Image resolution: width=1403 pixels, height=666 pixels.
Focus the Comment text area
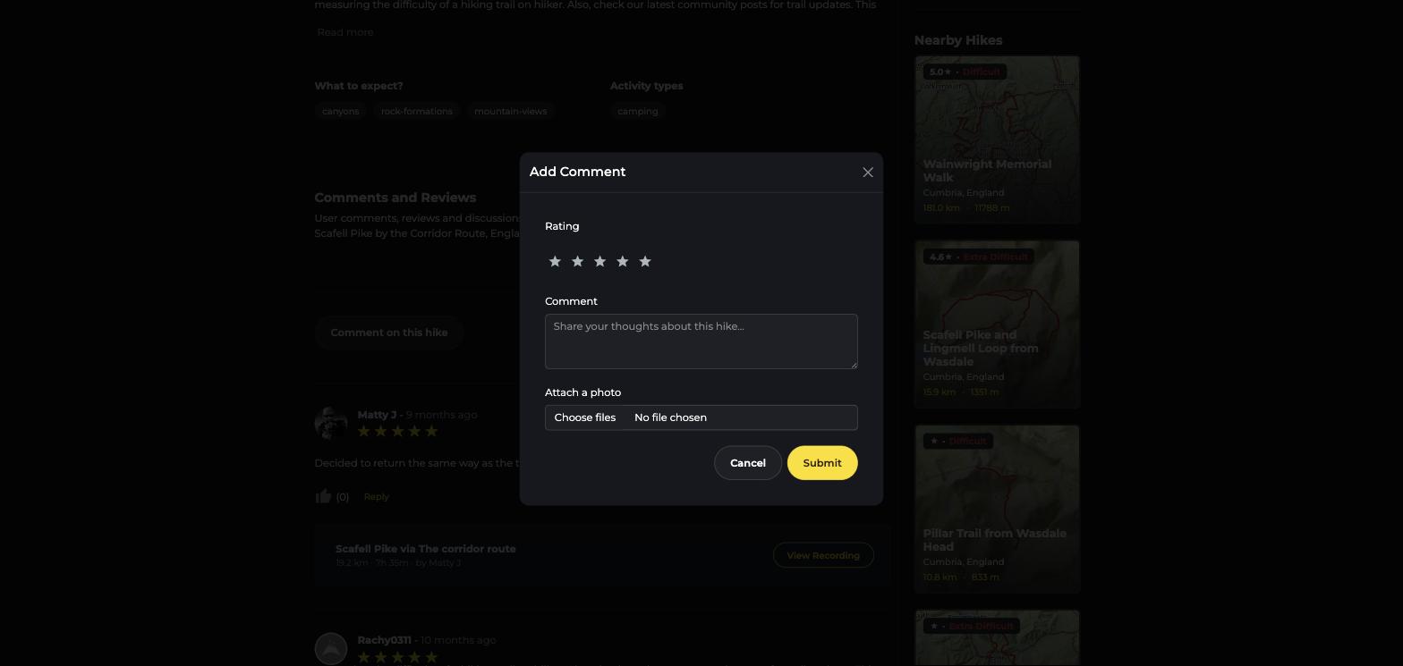coord(701,341)
